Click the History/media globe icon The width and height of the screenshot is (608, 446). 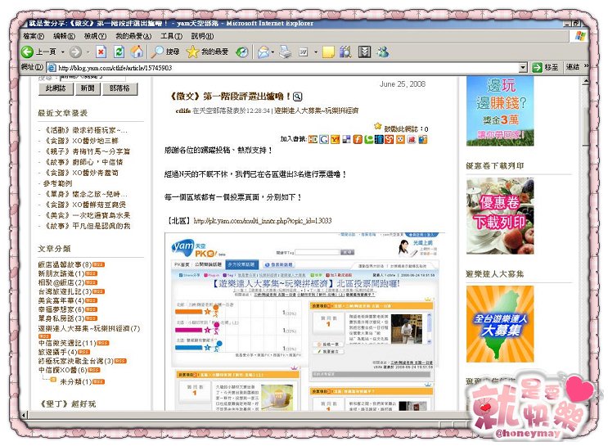pyautogui.click(x=242, y=52)
